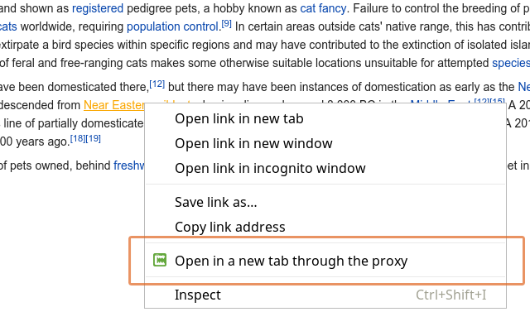Screen dimensions: 530x331
Task: Open citation reference [19]
Action: pyautogui.click(x=94, y=138)
